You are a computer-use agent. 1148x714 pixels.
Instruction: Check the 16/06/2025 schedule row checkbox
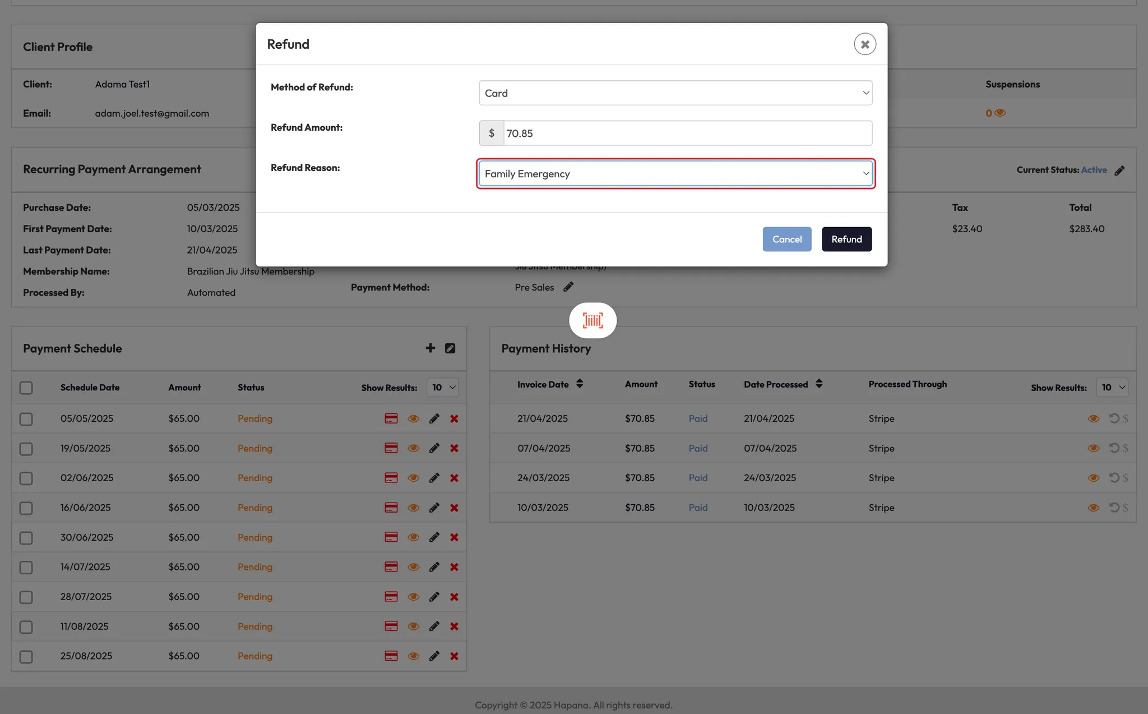pos(26,508)
